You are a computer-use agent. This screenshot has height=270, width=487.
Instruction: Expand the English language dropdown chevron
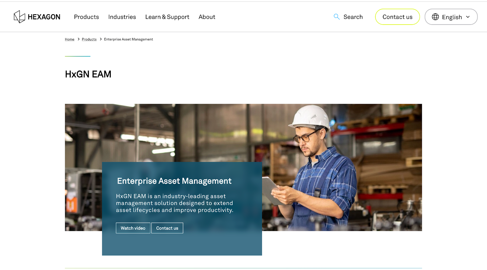[468, 17]
